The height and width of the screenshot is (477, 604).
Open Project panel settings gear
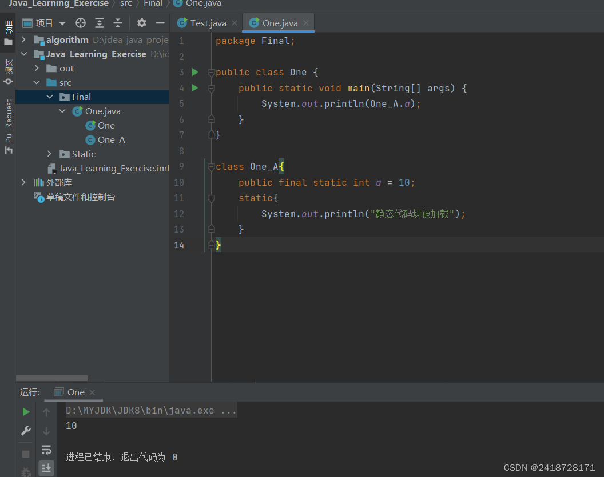tap(141, 23)
